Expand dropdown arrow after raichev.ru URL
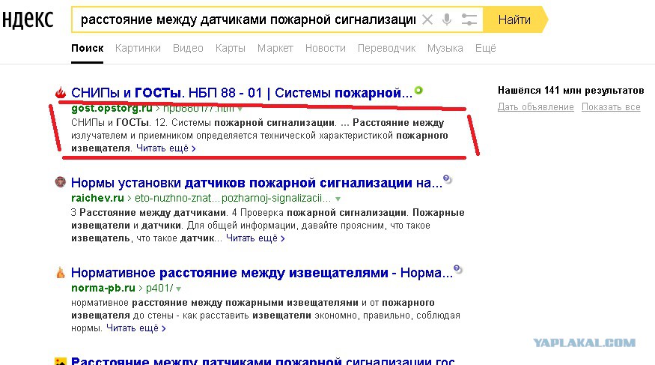The image size is (655, 365). coord(338,199)
